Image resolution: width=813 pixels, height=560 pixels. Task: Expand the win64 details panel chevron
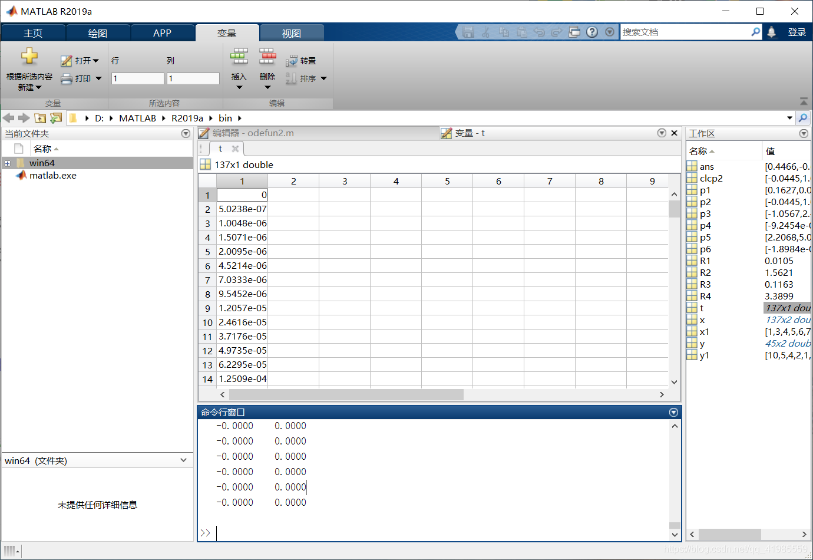click(184, 460)
